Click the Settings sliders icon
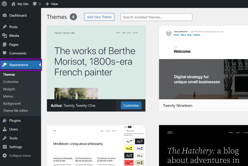Viewport: 248px width, 166px height. pyautogui.click(x=5, y=147)
